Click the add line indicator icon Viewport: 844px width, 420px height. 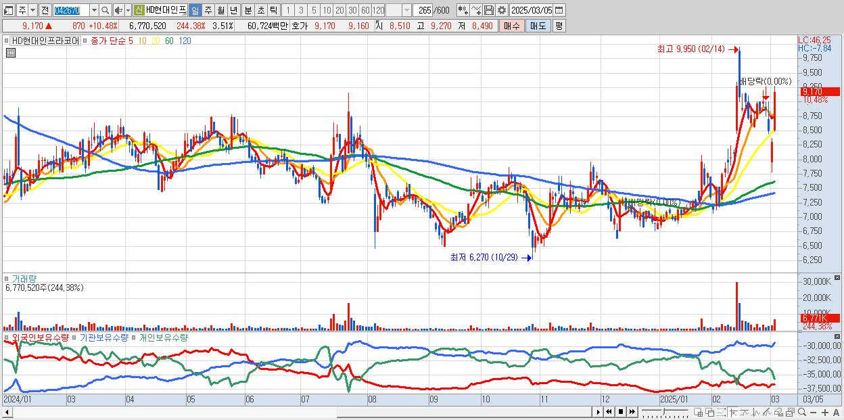(x=476, y=11)
